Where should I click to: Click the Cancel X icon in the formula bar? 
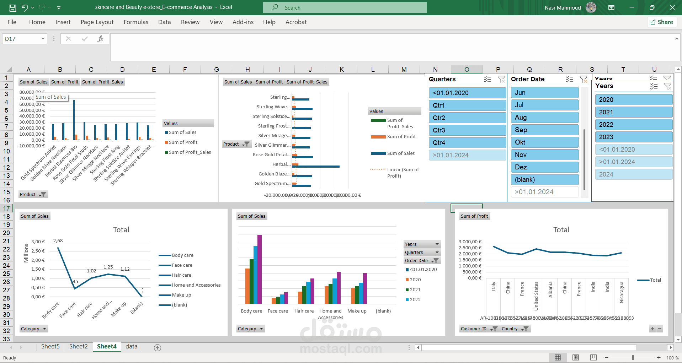click(x=68, y=39)
